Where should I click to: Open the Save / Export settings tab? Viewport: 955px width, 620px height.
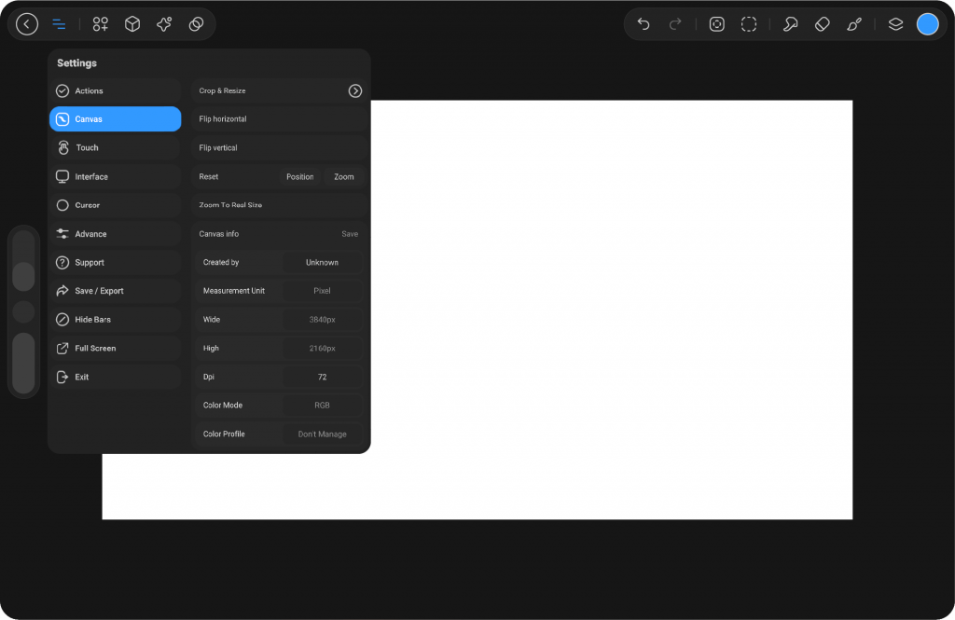(x=115, y=291)
